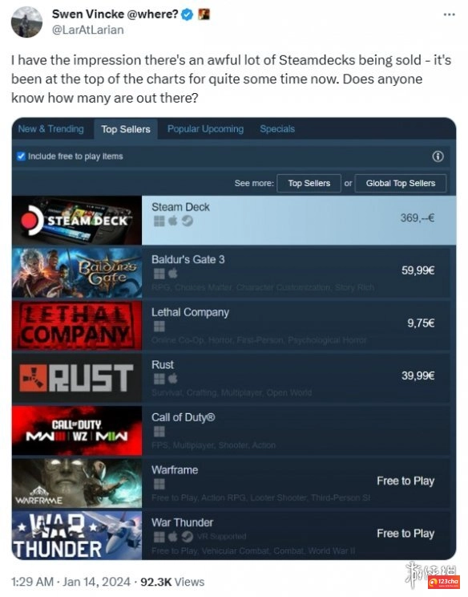
Task: Open the @LarAtLarian handle link
Action: tap(88, 30)
